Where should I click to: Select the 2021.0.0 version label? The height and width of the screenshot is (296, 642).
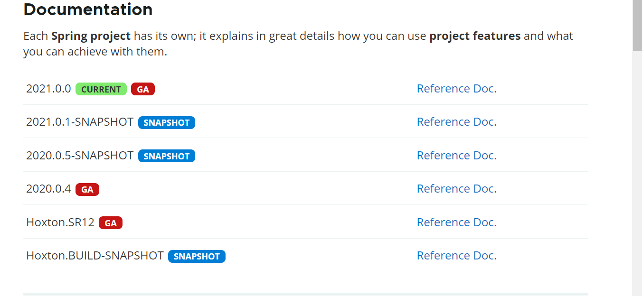click(x=48, y=89)
